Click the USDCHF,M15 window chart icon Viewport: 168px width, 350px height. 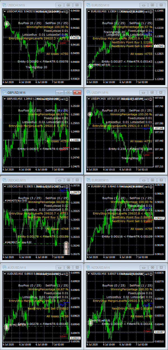point(4,5)
